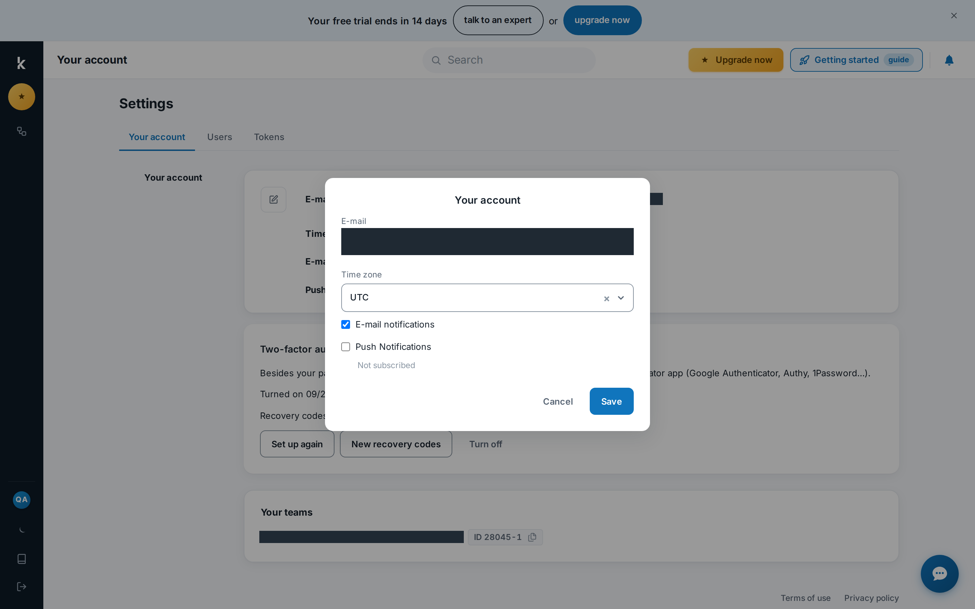This screenshot has width=975, height=609.
Task: Click the talk to an expert button
Action: coord(498,20)
